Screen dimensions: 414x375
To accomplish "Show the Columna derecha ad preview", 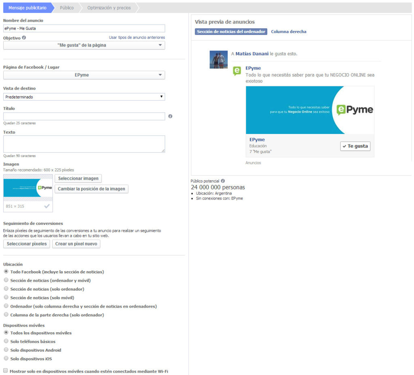I will point(289,31).
